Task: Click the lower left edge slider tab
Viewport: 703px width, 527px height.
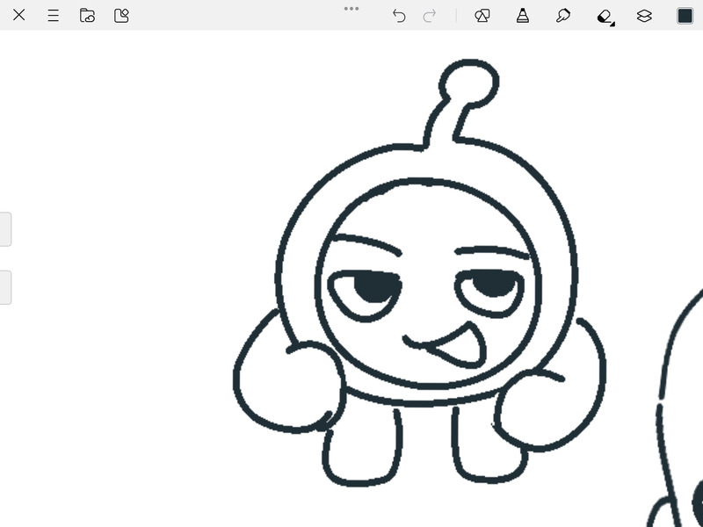Action: [5, 287]
